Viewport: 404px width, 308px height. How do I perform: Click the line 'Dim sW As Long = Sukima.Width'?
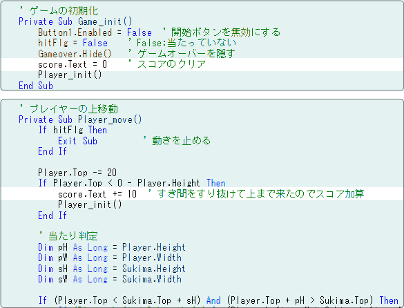[x=110, y=280]
